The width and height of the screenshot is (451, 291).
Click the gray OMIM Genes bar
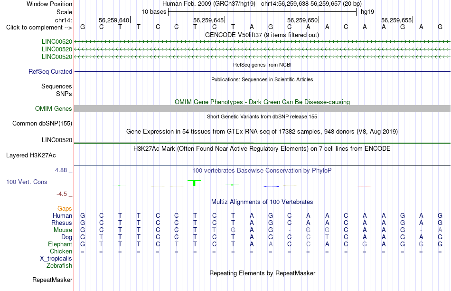[263, 108]
